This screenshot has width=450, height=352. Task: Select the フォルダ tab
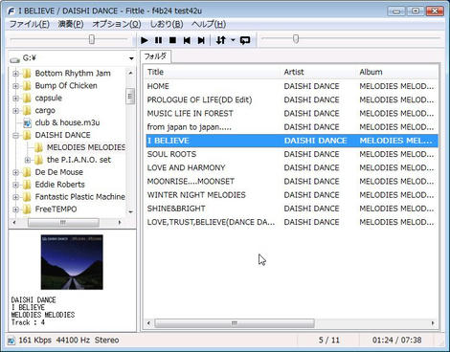pyautogui.click(x=155, y=56)
